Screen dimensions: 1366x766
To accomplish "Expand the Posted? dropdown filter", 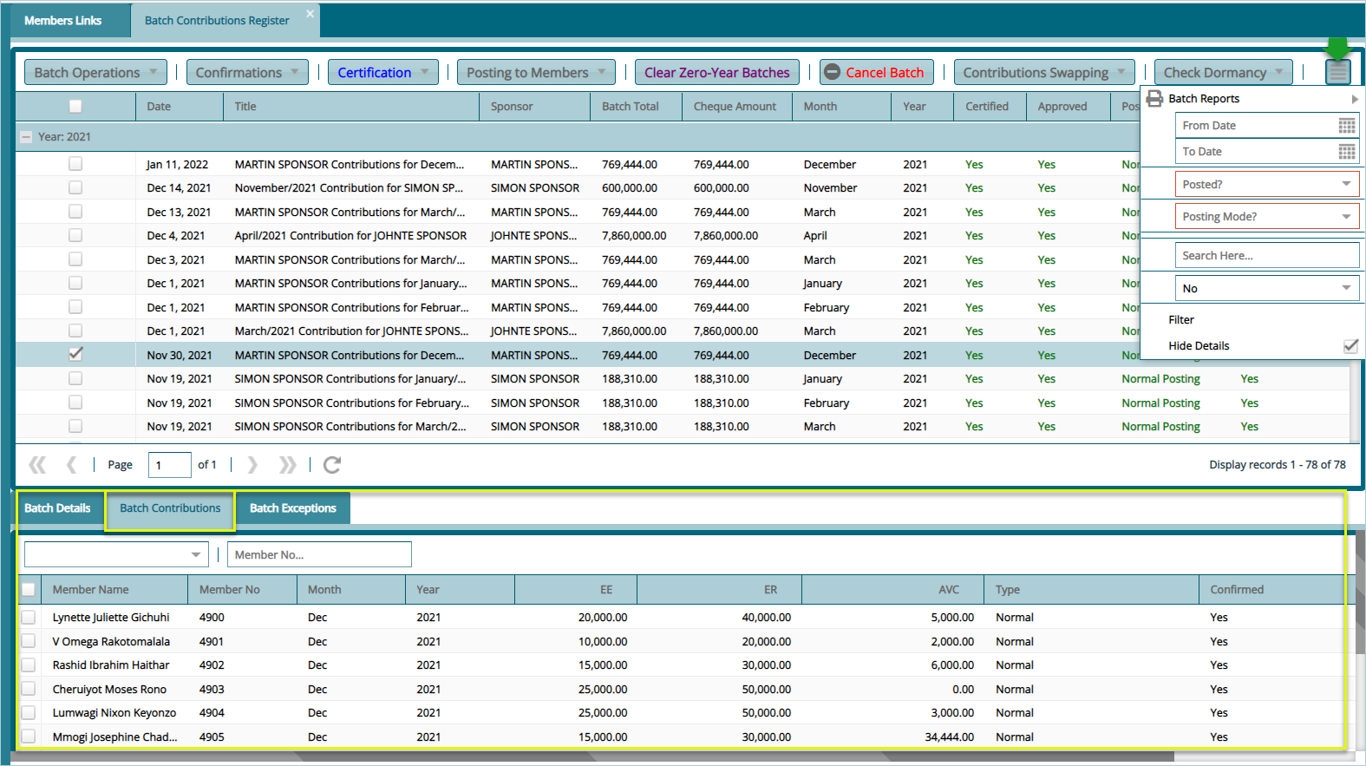I will click(1345, 185).
